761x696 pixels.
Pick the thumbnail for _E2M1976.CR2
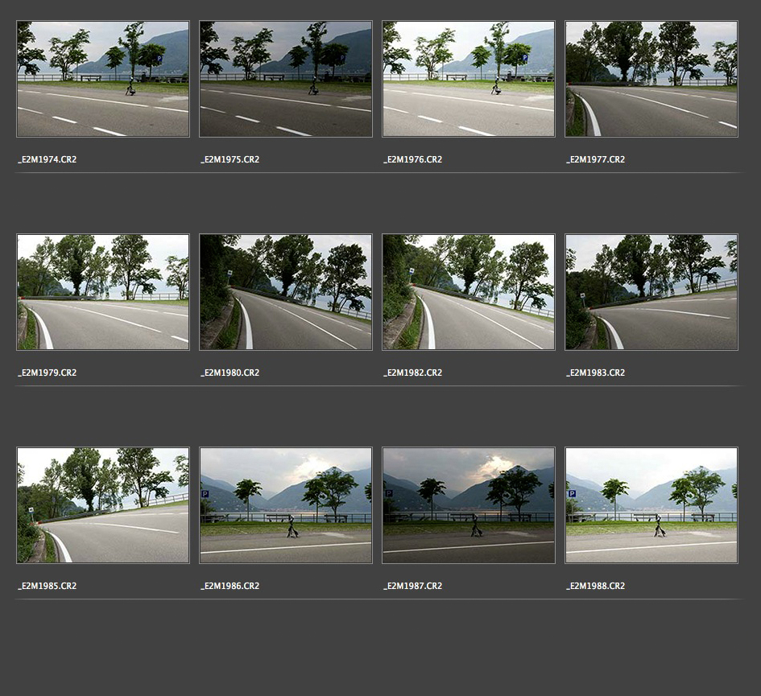pyautogui.click(x=469, y=79)
